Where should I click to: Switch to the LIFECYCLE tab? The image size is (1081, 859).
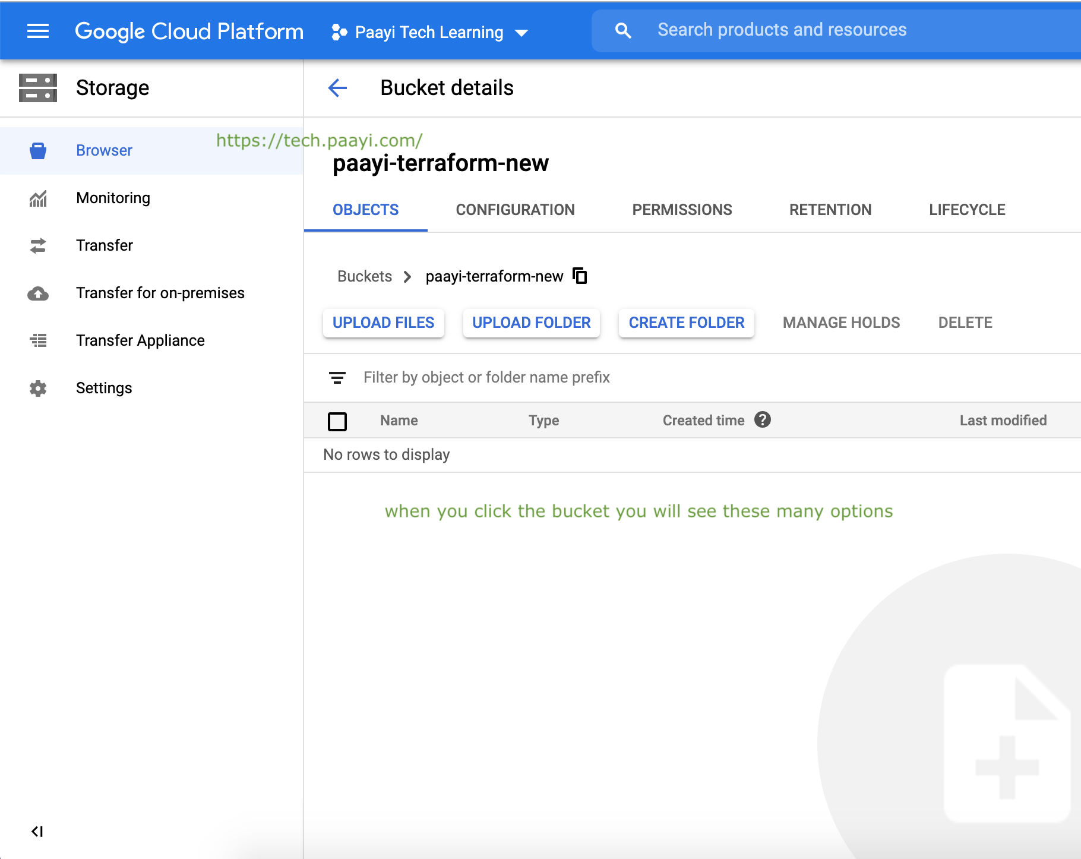967,210
